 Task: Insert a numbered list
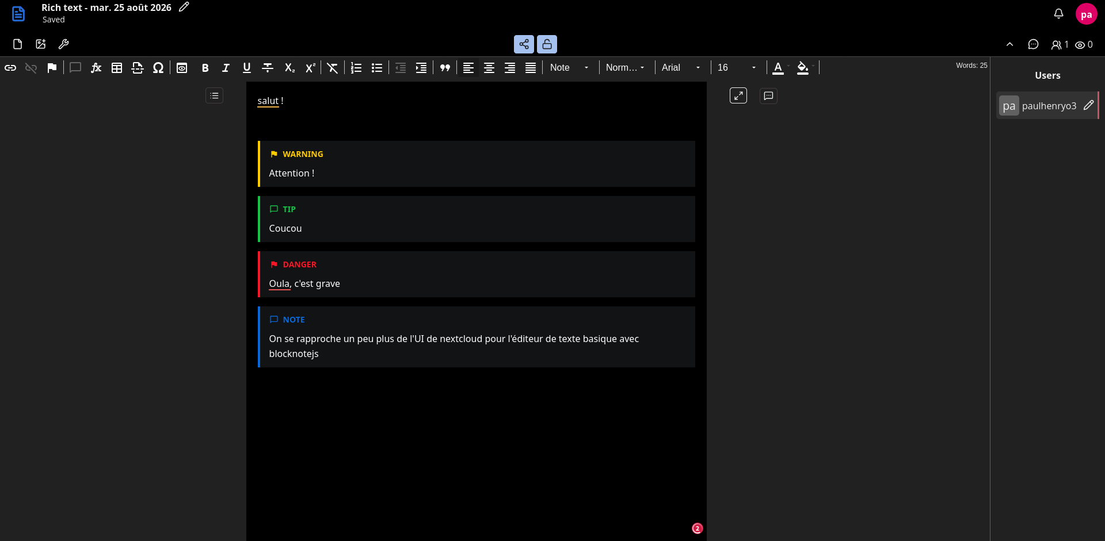[x=356, y=68]
